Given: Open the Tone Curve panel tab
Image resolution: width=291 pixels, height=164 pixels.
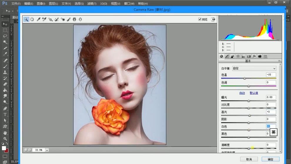Looking at the screenshot, I should coord(227,56).
